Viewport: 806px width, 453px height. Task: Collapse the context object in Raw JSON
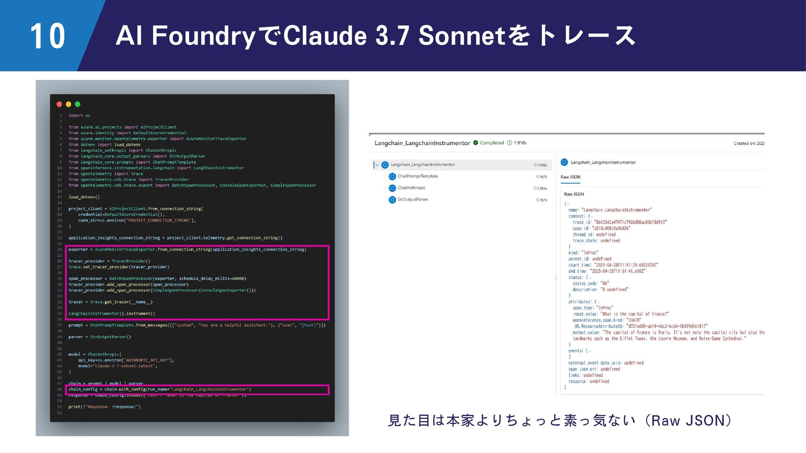592,216
